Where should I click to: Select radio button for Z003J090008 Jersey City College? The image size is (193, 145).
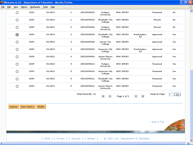17,42
